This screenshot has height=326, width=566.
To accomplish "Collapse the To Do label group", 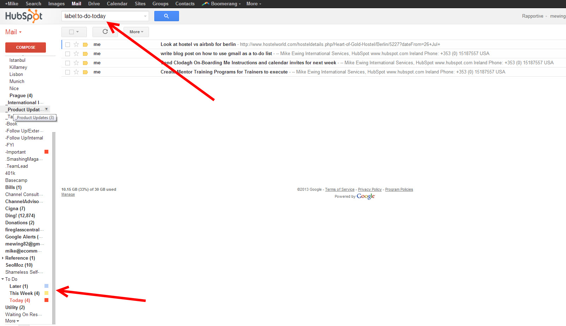I will [3, 279].
